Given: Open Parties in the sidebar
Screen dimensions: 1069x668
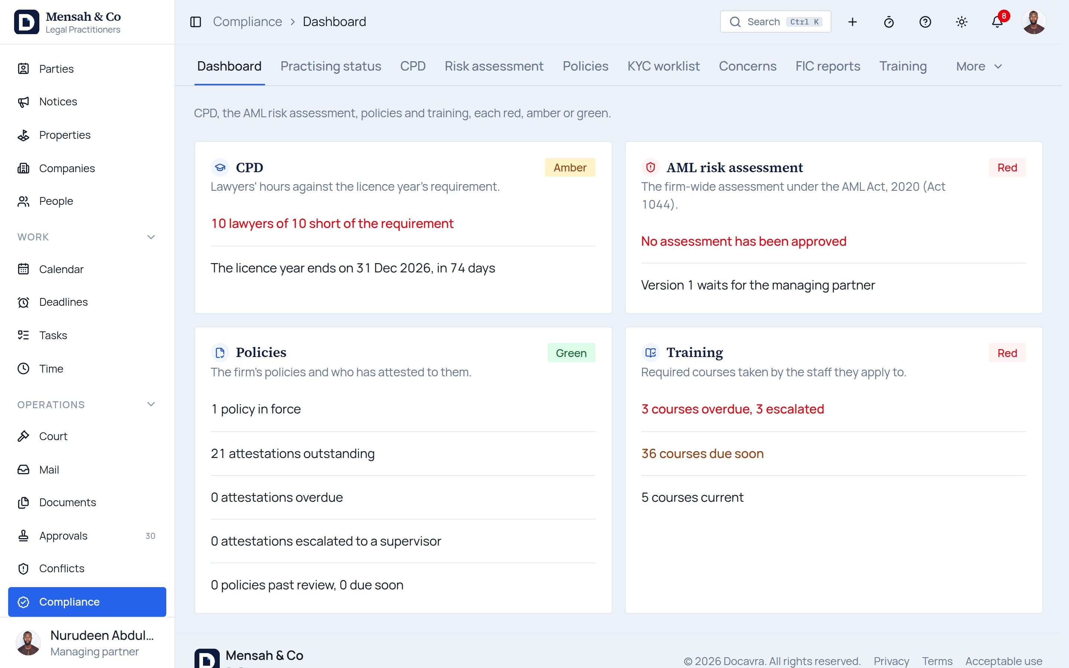Looking at the screenshot, I should [x=87, y=69].
